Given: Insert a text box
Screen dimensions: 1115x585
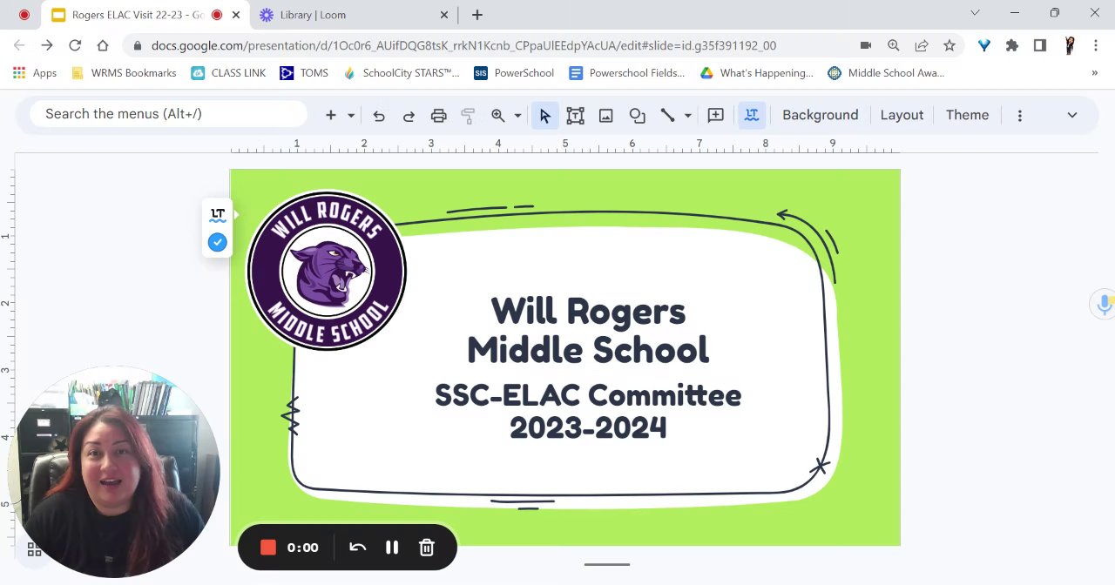Looking at the screenshot, I should [575, 115].
